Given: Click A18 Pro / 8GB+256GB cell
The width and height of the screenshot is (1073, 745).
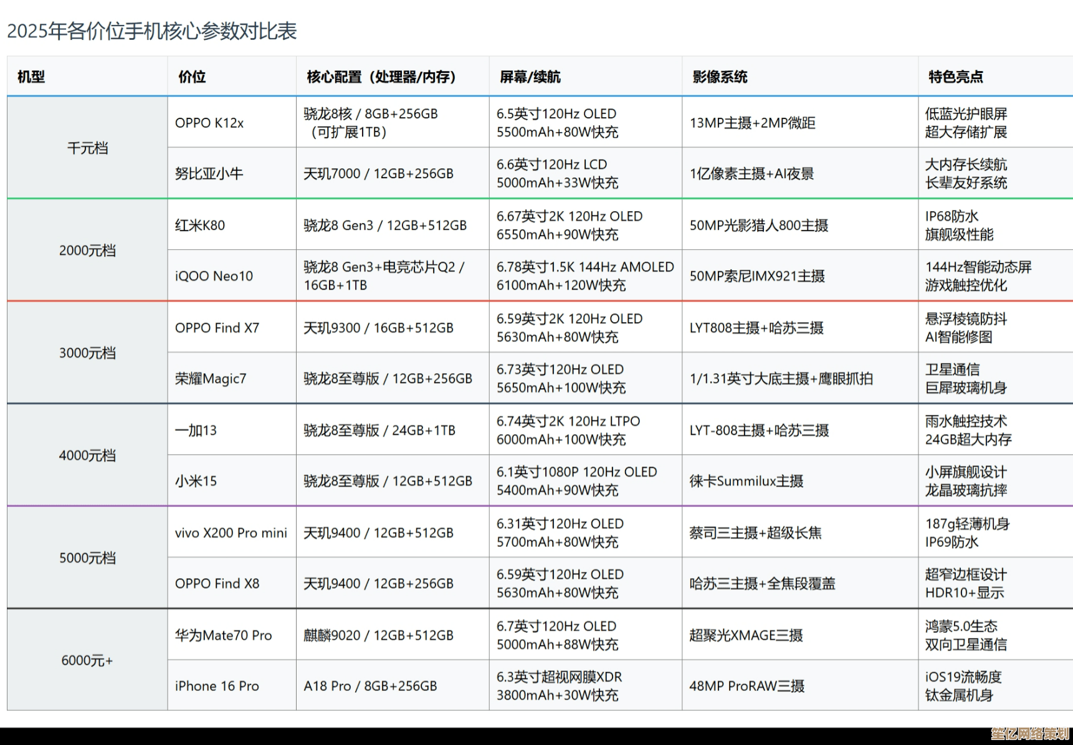Looking at the screenshot, I should click(x=393, y=685).
